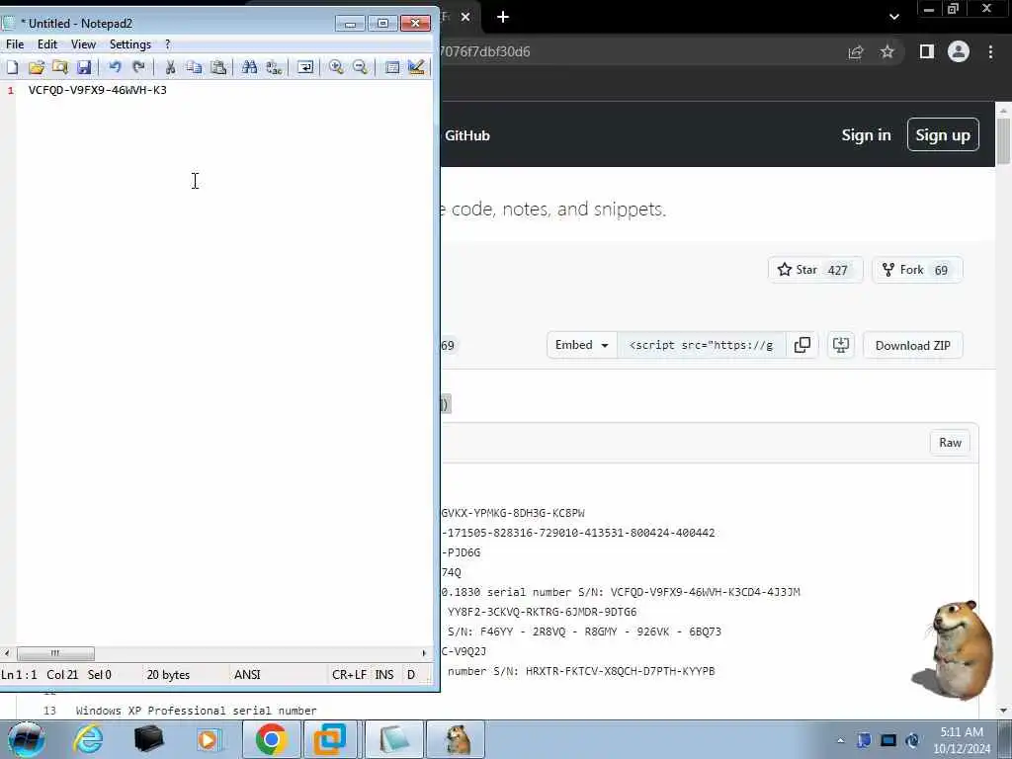Click the ANSI encoding status bar entry
1012x759 pixels.
point(247,674)
